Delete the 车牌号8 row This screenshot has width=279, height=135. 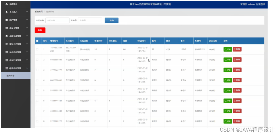pyautogui.click(x=237, y=60)
